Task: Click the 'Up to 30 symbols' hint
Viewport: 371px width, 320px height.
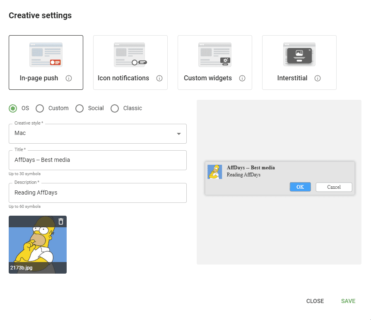Action: (x=24, y=174)
